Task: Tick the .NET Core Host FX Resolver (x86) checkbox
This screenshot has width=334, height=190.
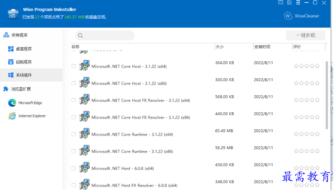Action: tap(73, 117)
